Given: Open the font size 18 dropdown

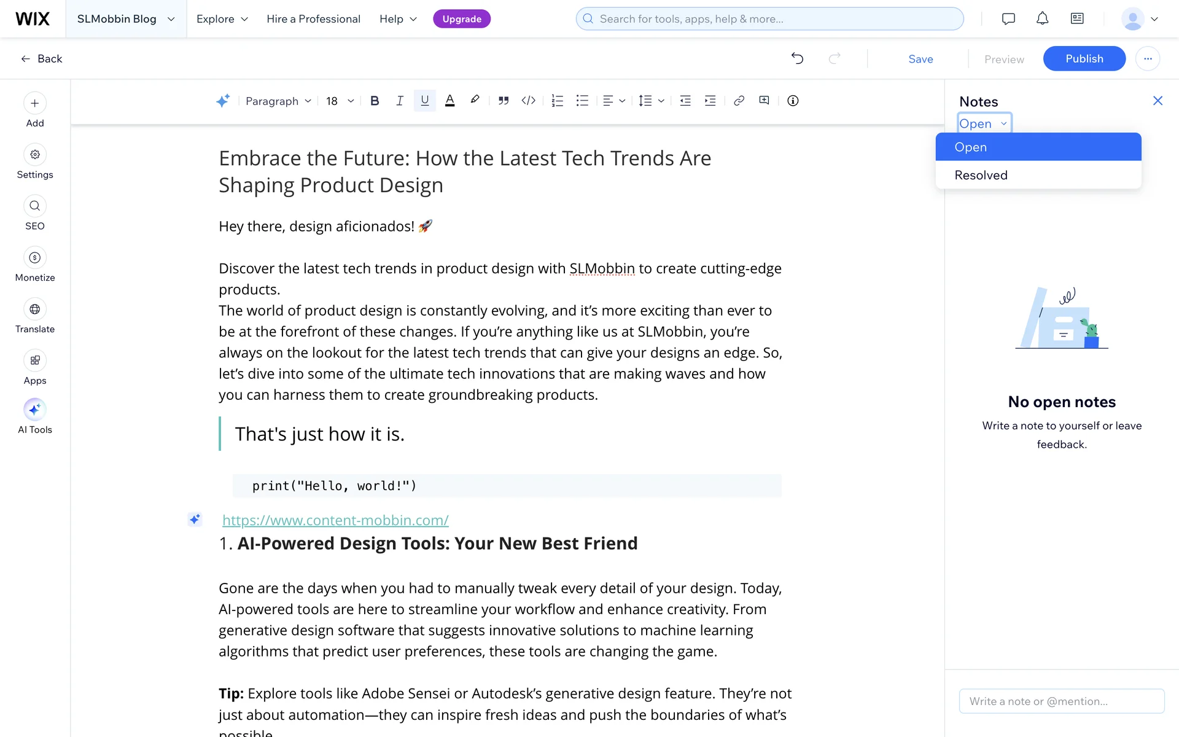Looking at the screenshot, I should tap(340, 101).
